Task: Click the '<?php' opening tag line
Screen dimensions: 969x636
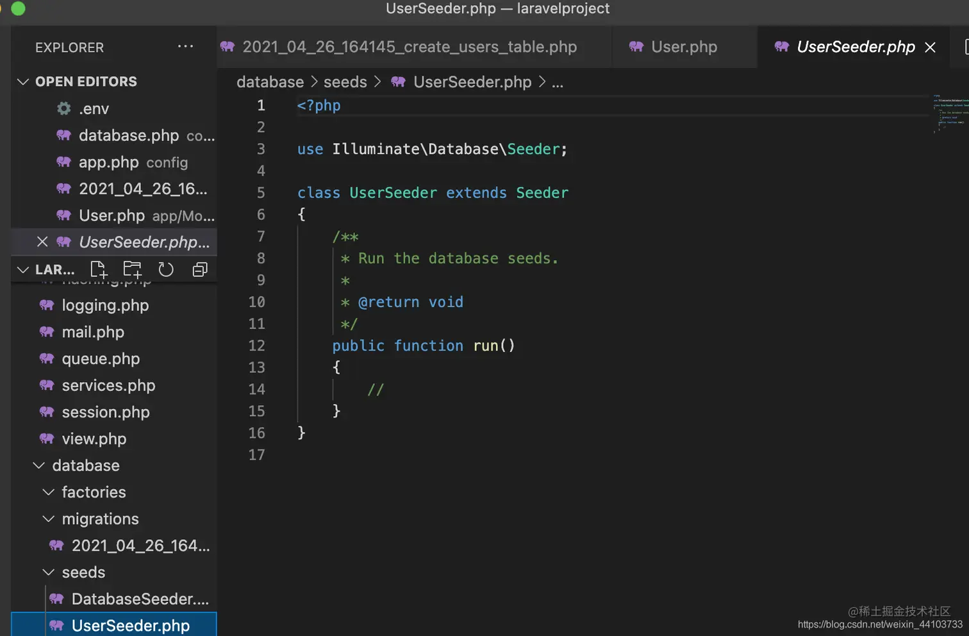Action: [x=319, y=105]
